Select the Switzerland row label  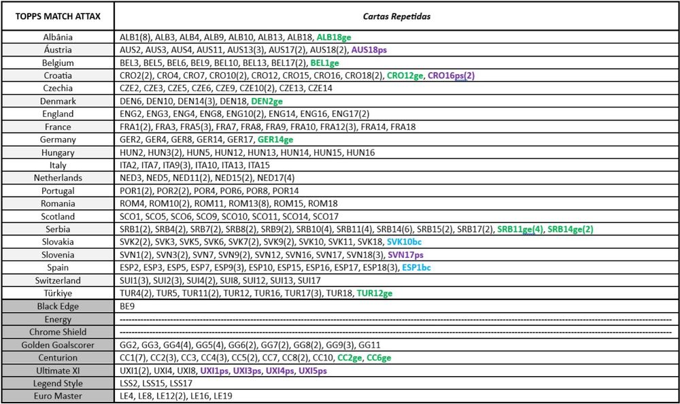pos(58,280)
